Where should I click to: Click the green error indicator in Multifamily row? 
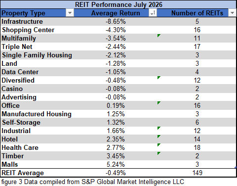pyautogui.click(x=158, y=36)
